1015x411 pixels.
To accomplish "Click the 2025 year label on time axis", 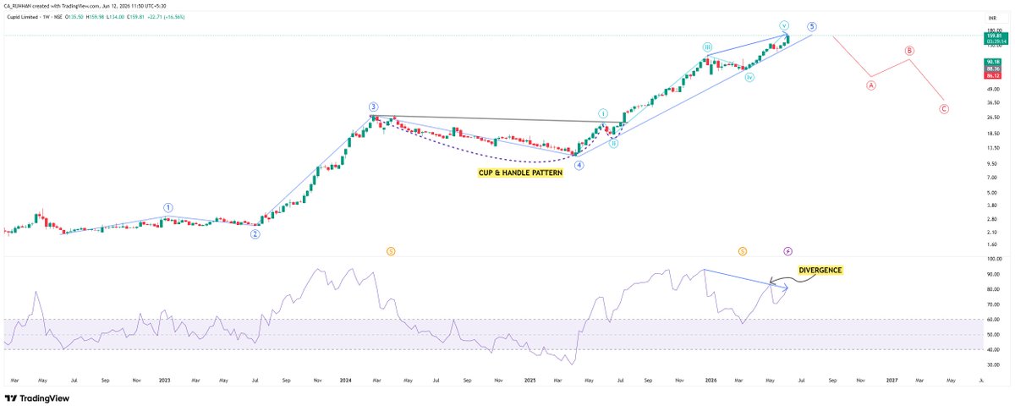I will pos(529,381).
